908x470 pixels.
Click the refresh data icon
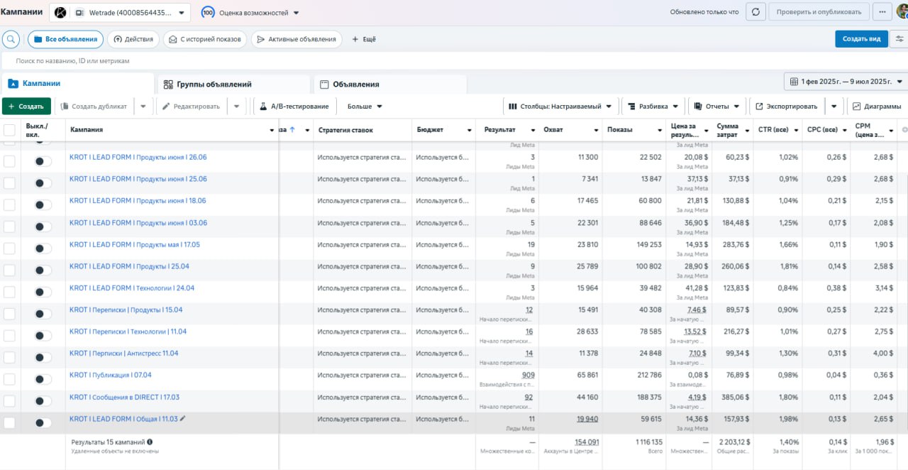point(755,12)
